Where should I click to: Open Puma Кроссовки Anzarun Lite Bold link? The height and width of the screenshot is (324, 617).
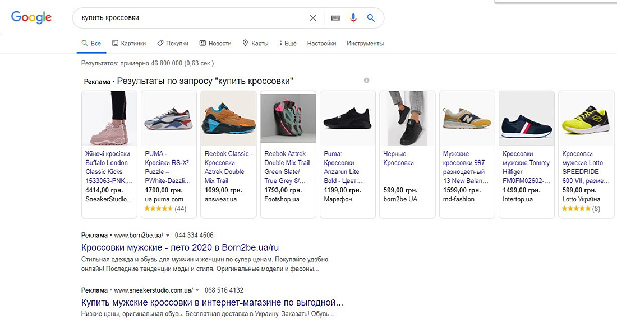click(x=344, y=167)
